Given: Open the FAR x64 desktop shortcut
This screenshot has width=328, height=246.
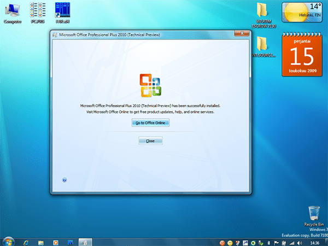Looking at the screenshot, I should pos(62,13).
